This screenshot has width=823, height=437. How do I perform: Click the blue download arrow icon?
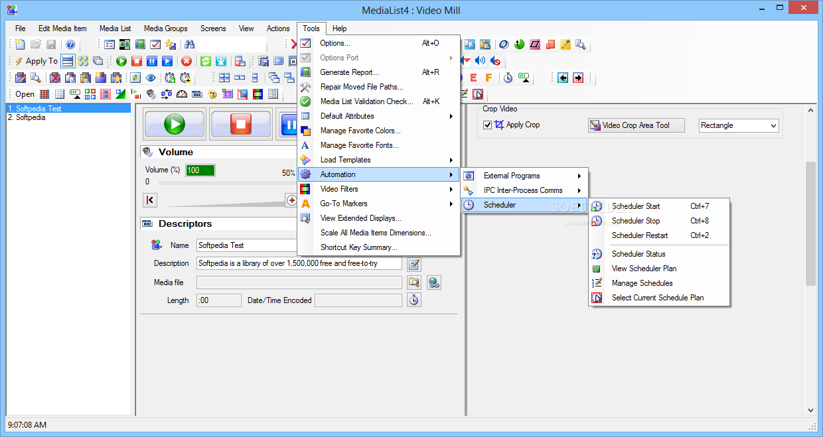point(221,61)
